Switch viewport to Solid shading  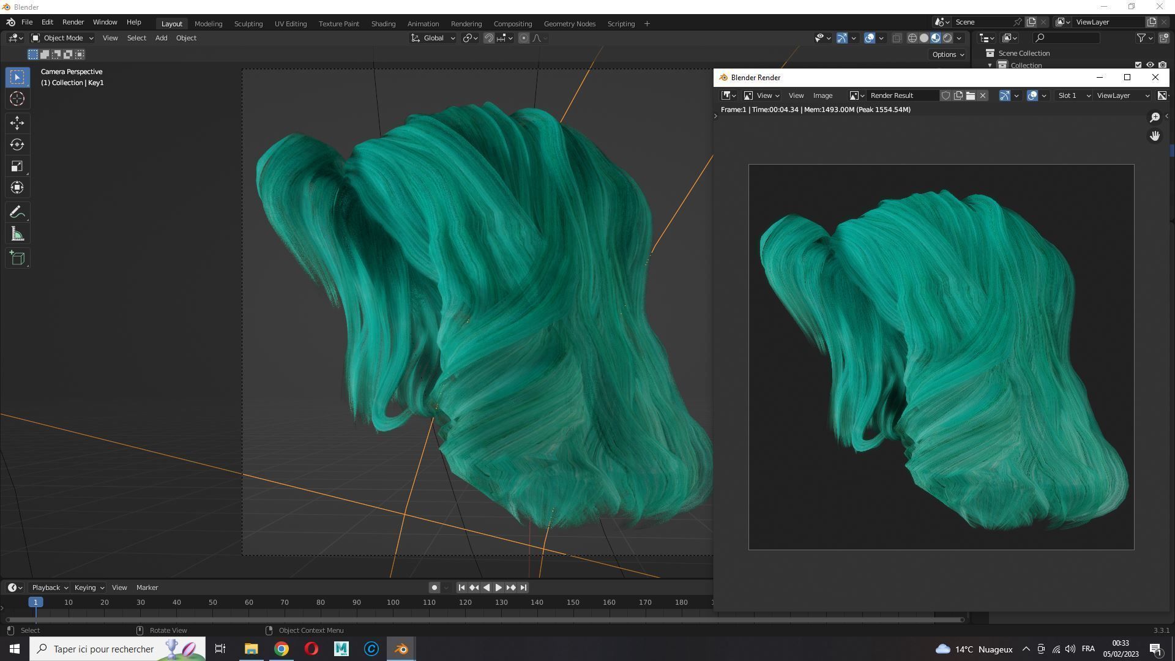coord(924,38)
